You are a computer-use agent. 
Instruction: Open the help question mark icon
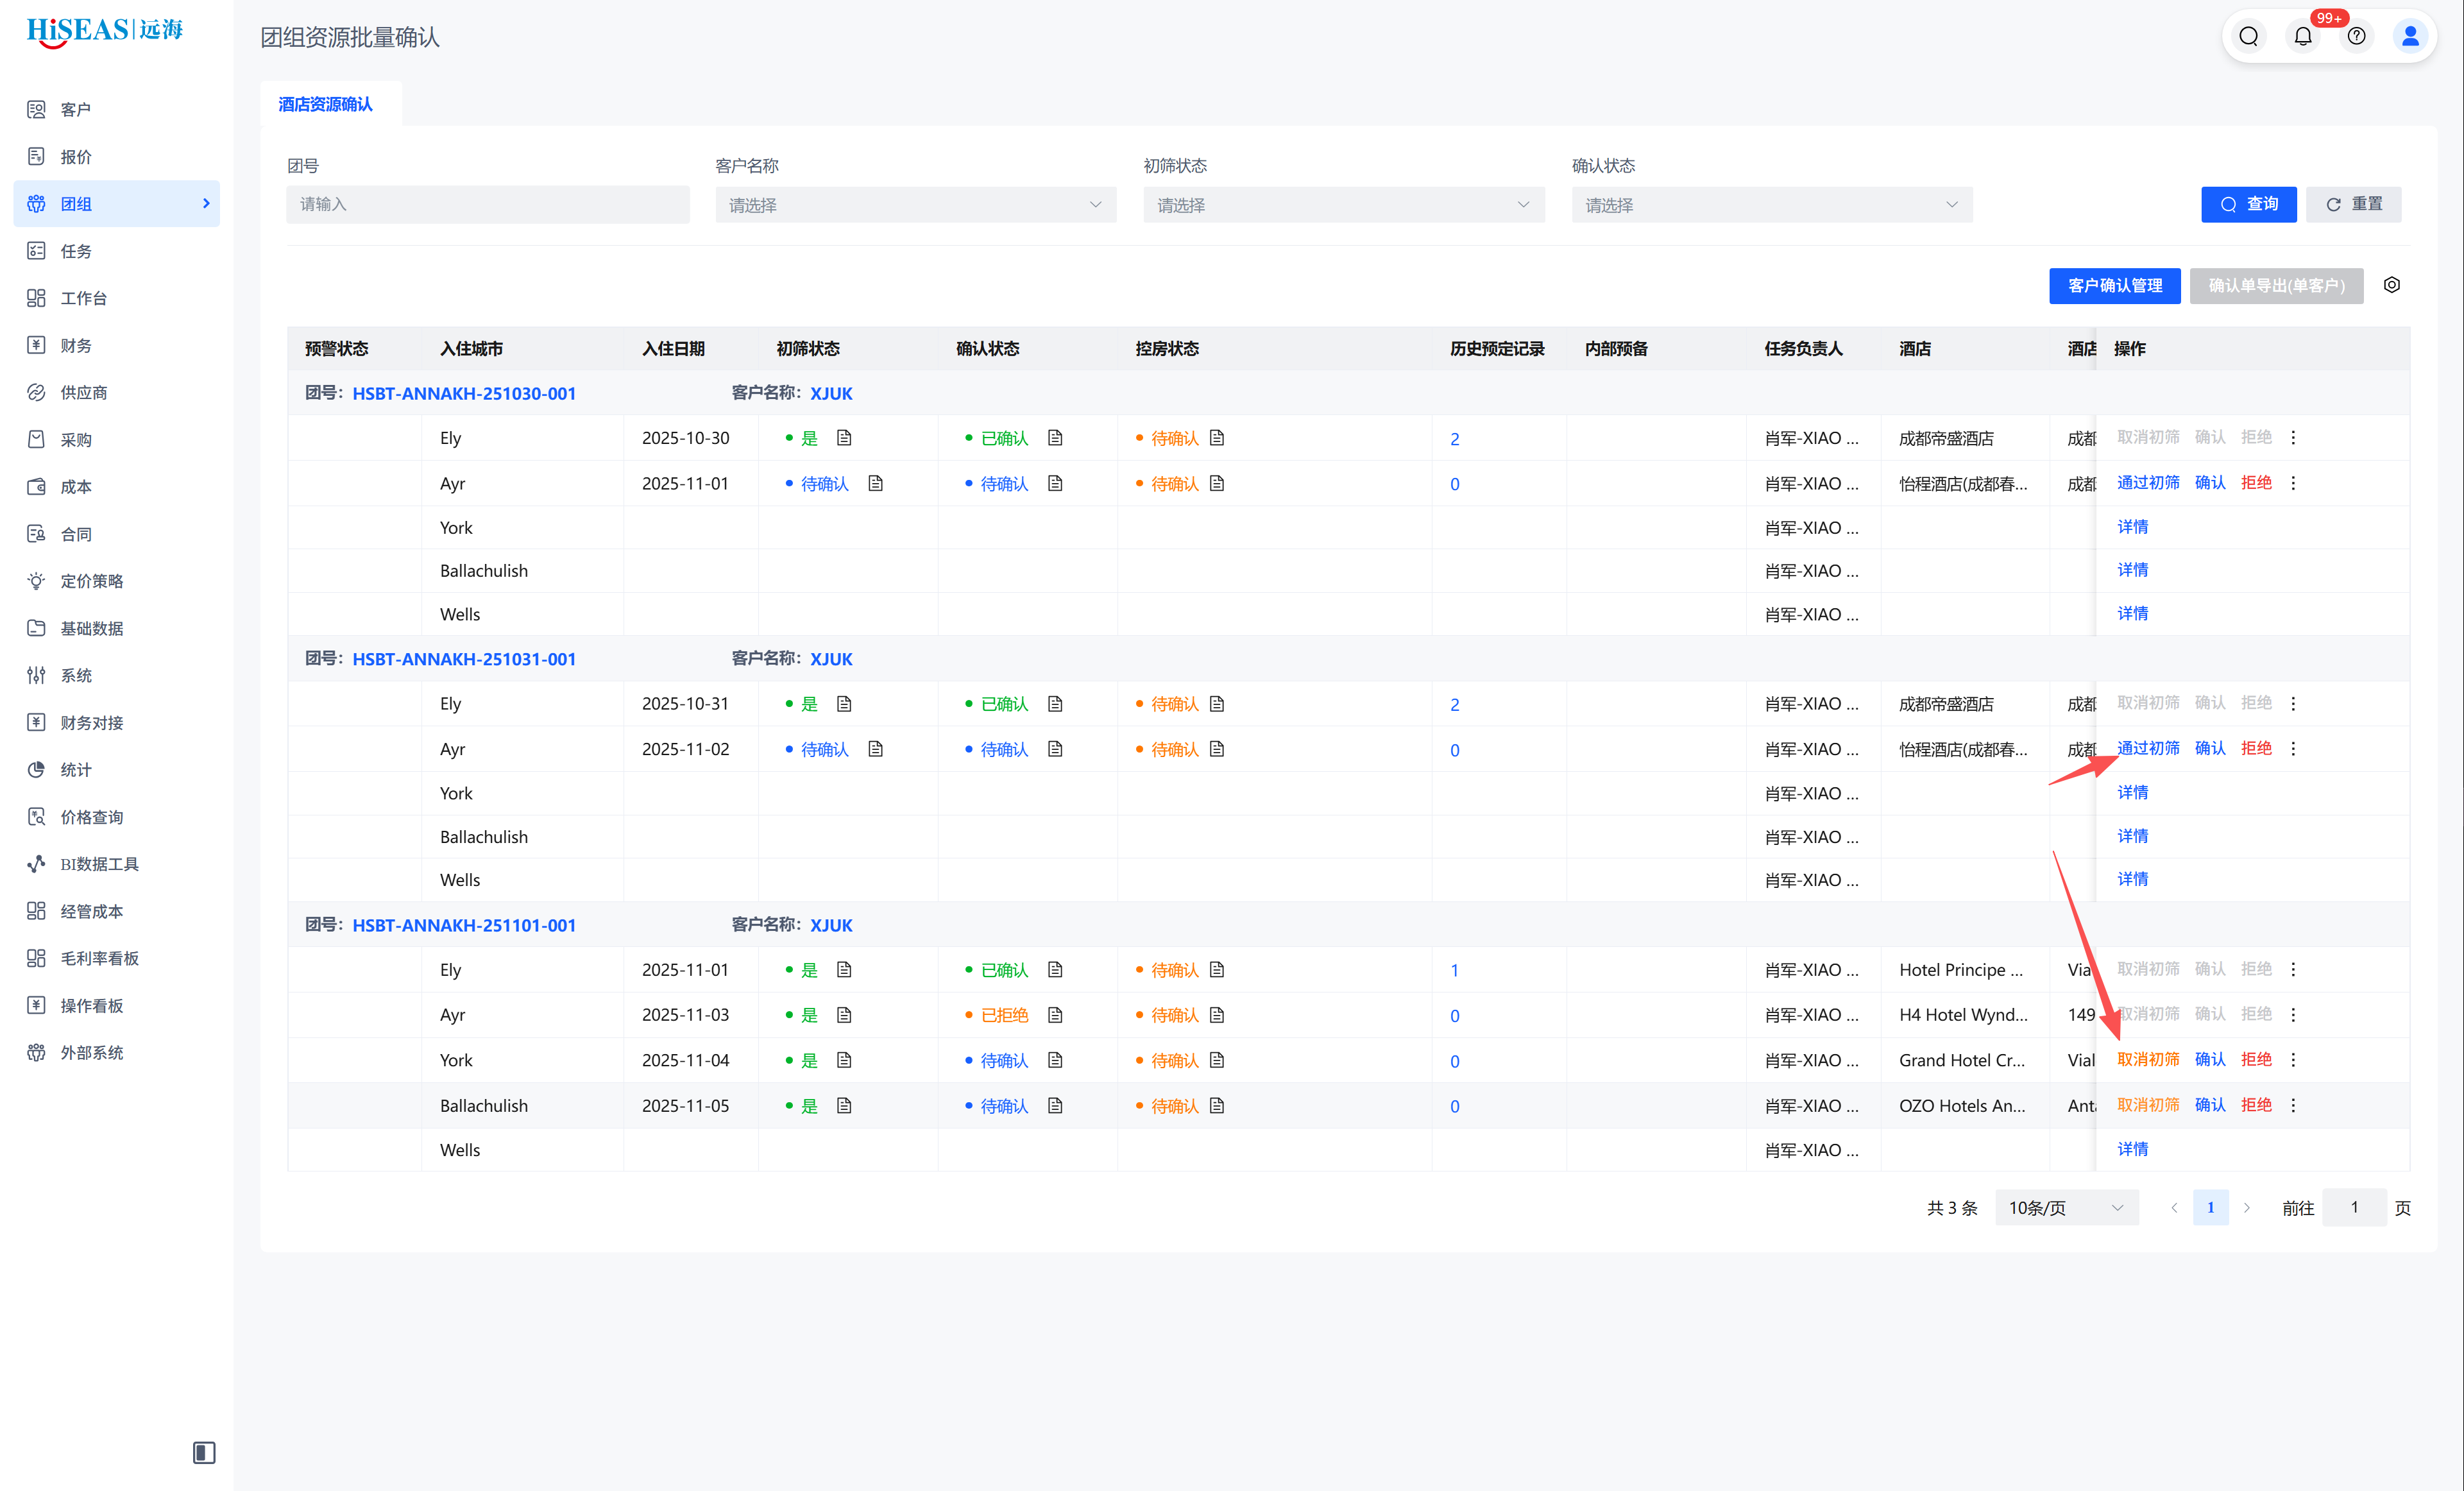pyautogui.click(x=2356, y=37)
